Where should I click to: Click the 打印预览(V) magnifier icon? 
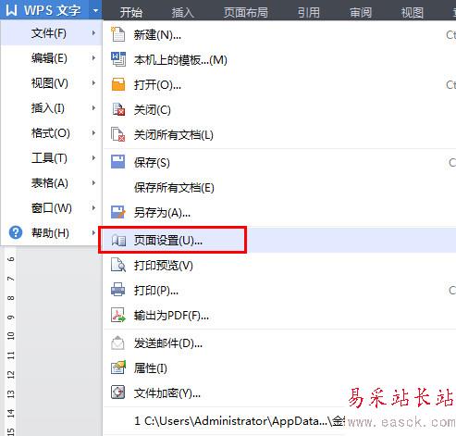pyautogui.click(x=118, y=265)
